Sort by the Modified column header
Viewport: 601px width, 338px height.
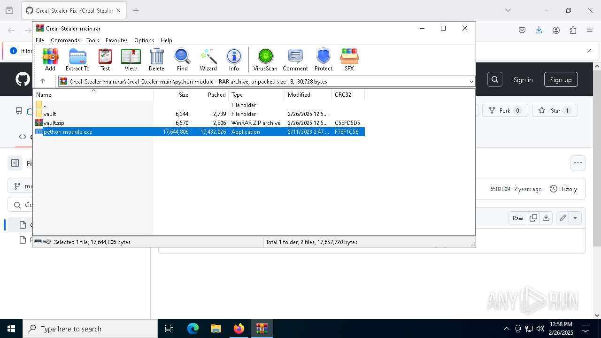(x=308, y=94)
